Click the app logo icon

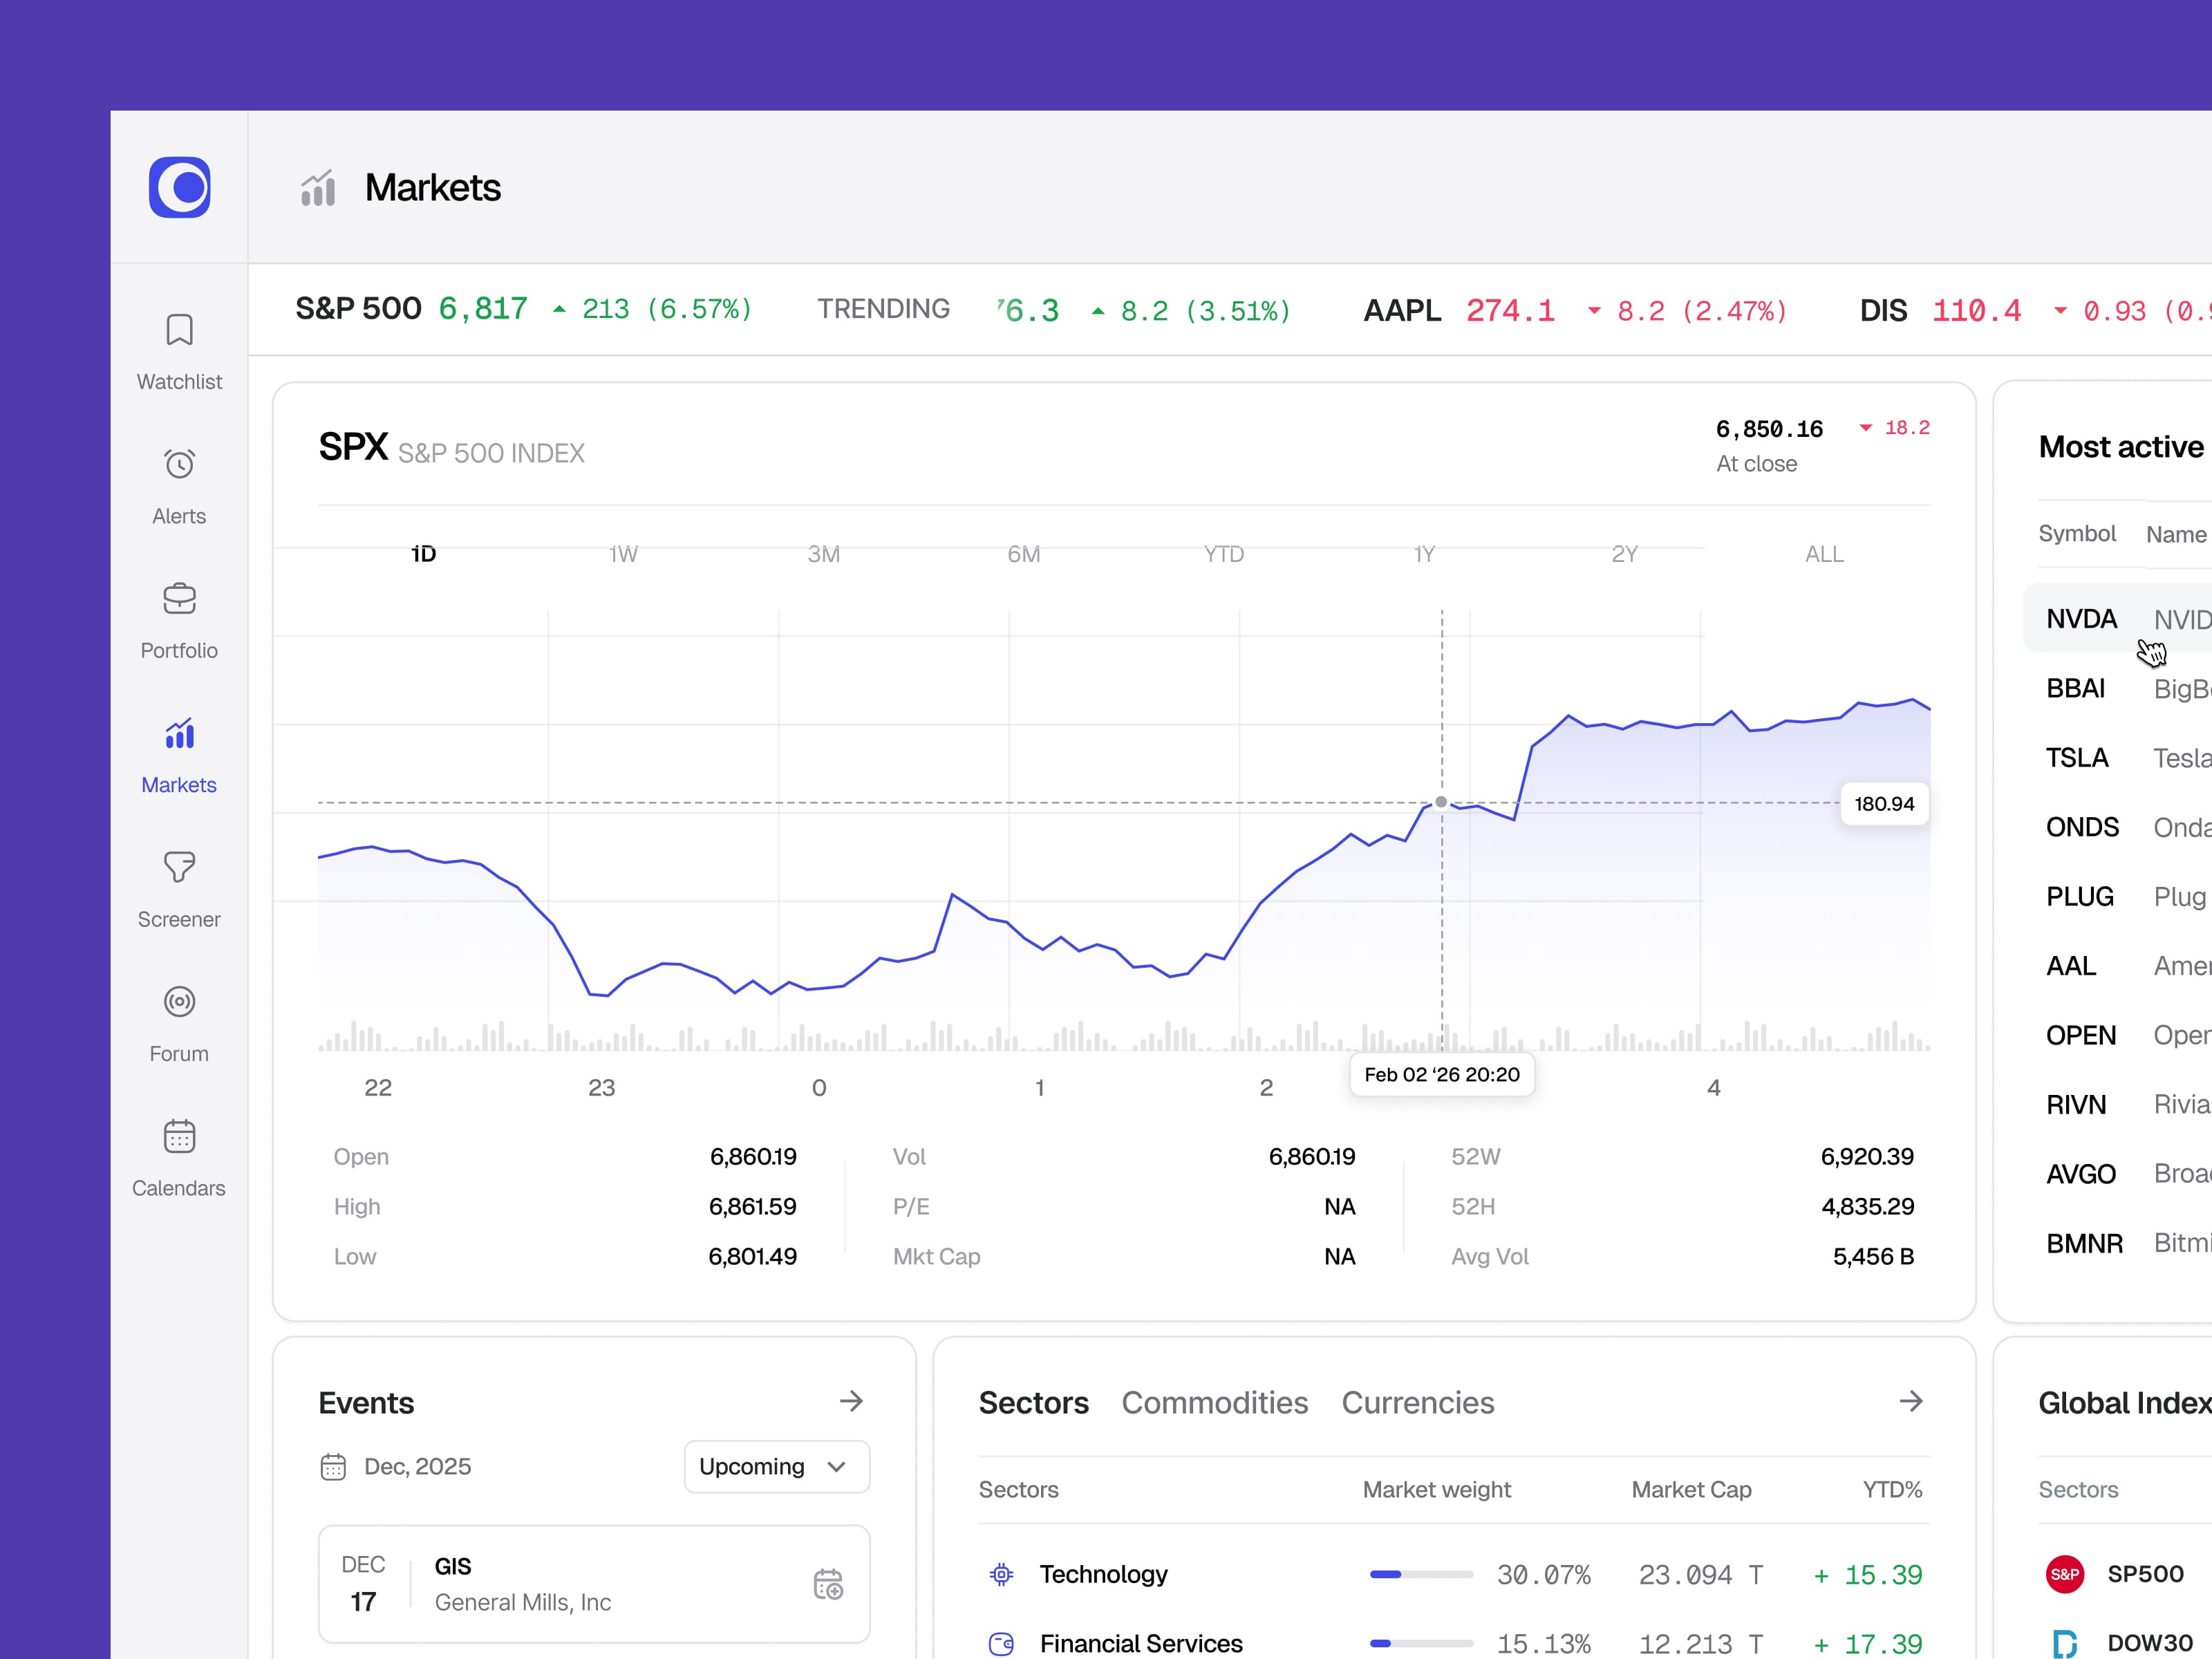coord(179,187)
